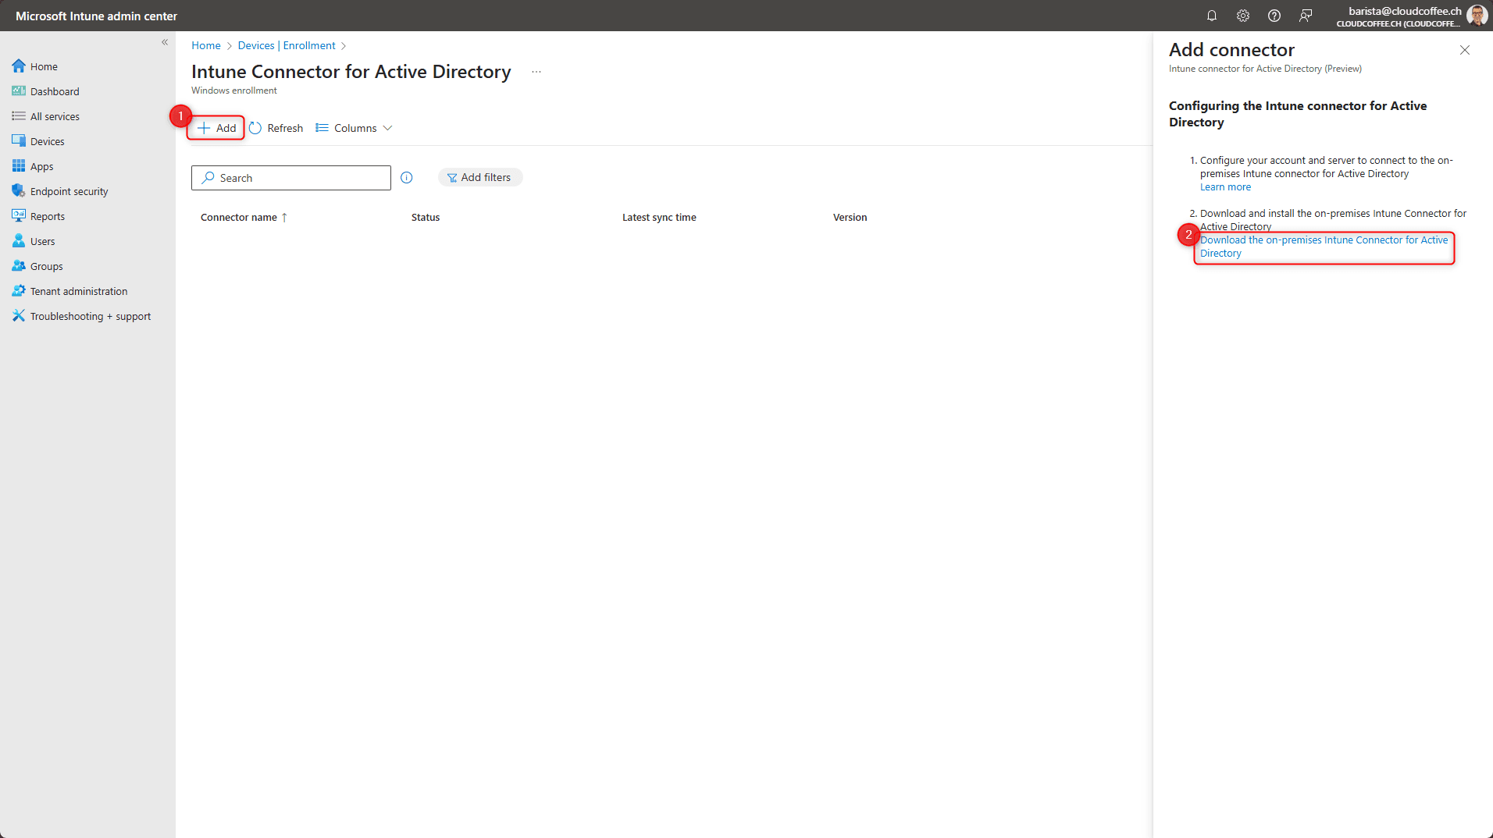
Task: Open the feedback icon in header
Action: point(1305,16)
